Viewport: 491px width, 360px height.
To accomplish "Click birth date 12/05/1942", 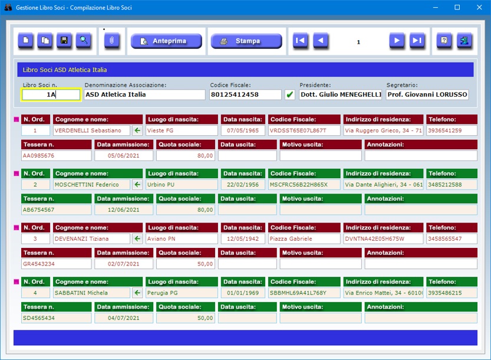I will 243,238.
